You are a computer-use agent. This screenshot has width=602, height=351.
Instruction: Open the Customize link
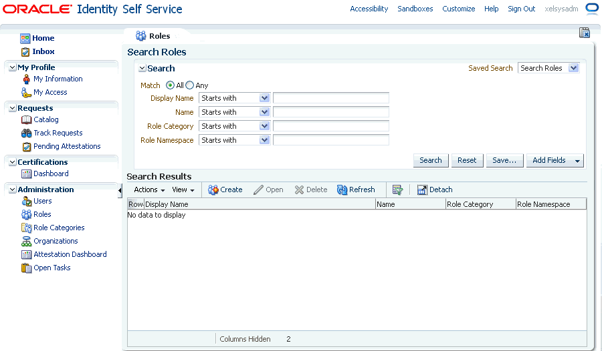(458, 9)
